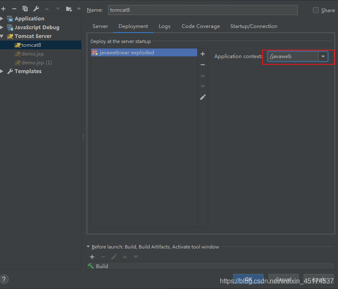Click the JavaScript Debug type icon

point(10,28)
